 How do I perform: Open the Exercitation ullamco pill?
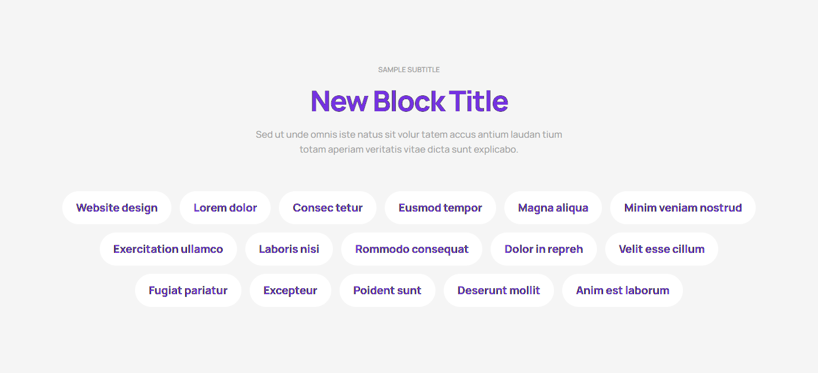click(168, 249)
